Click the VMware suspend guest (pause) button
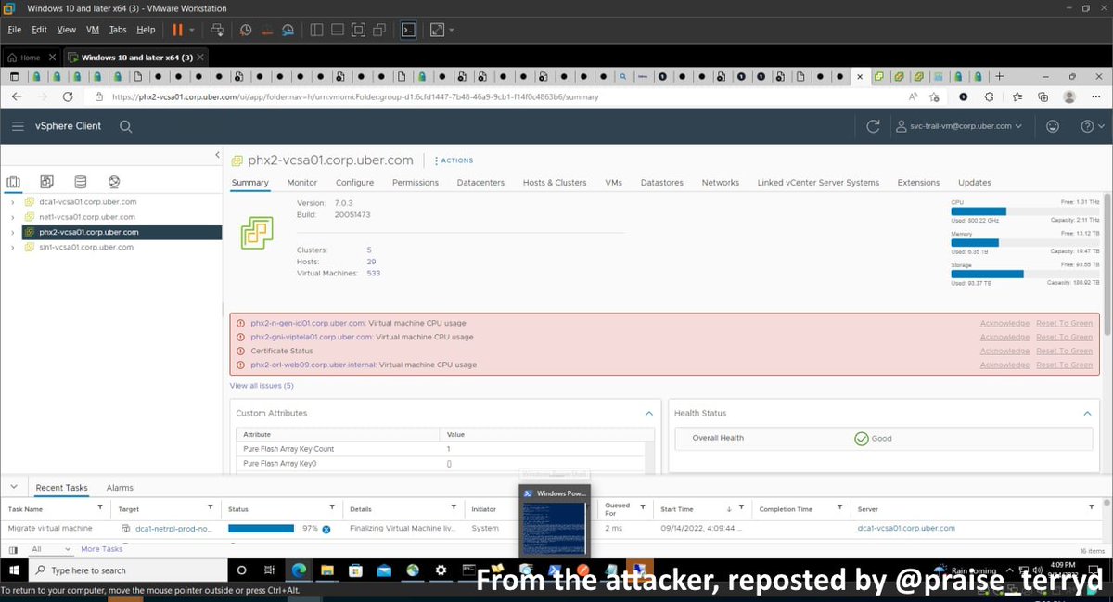 [x=177, y=30]
